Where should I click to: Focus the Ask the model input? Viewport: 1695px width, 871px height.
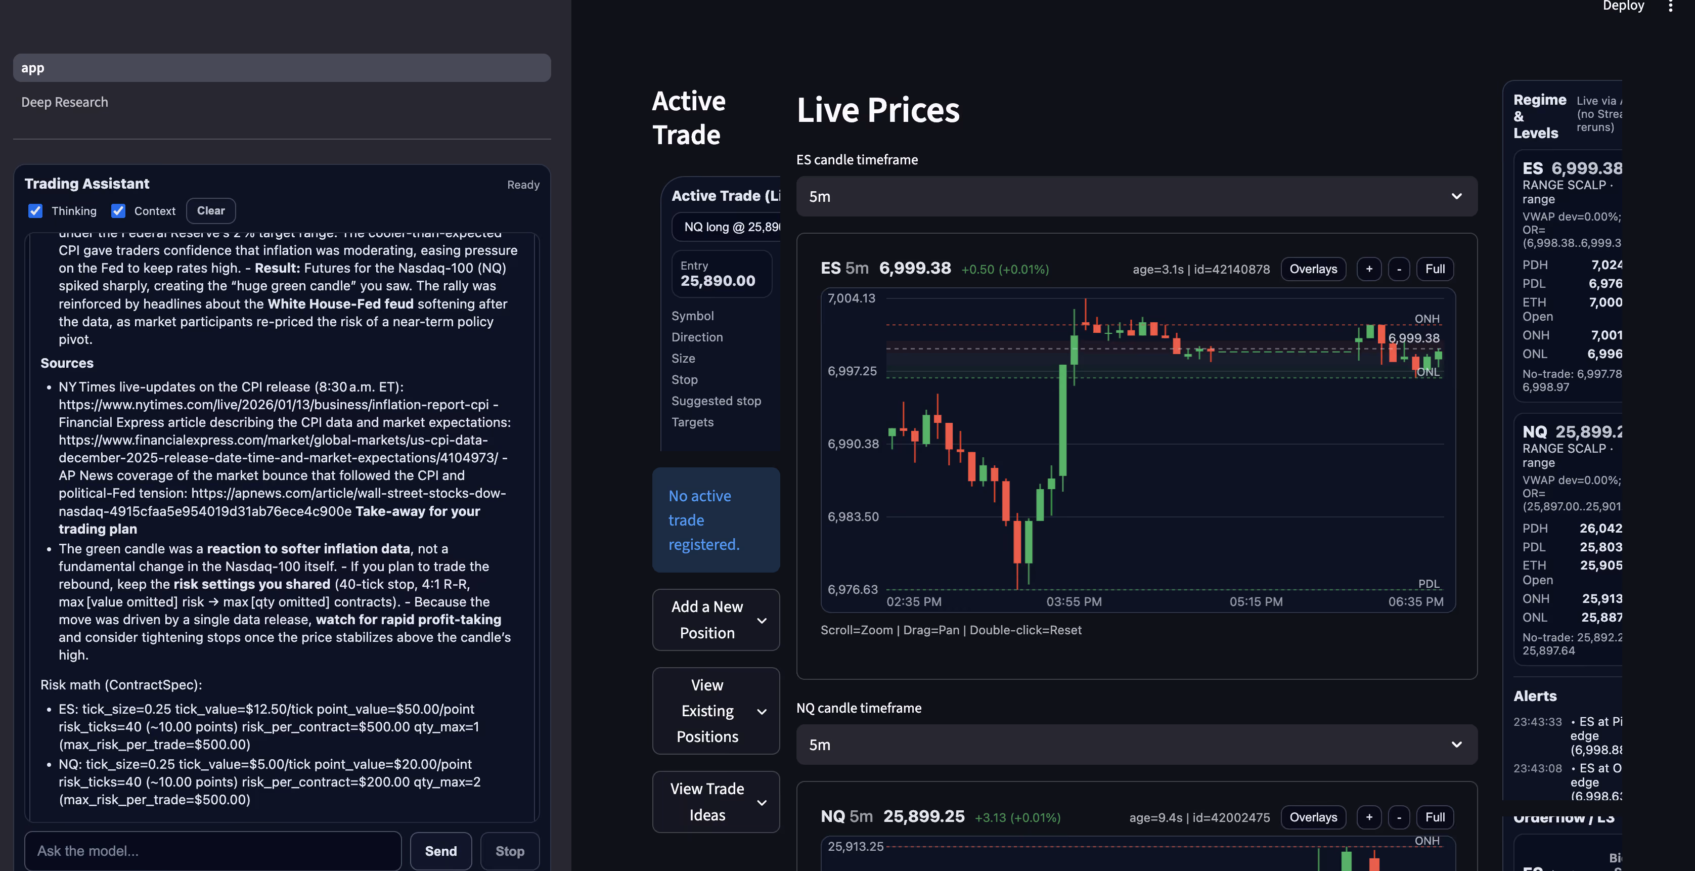pyautogui.click(x=212, y=851)
